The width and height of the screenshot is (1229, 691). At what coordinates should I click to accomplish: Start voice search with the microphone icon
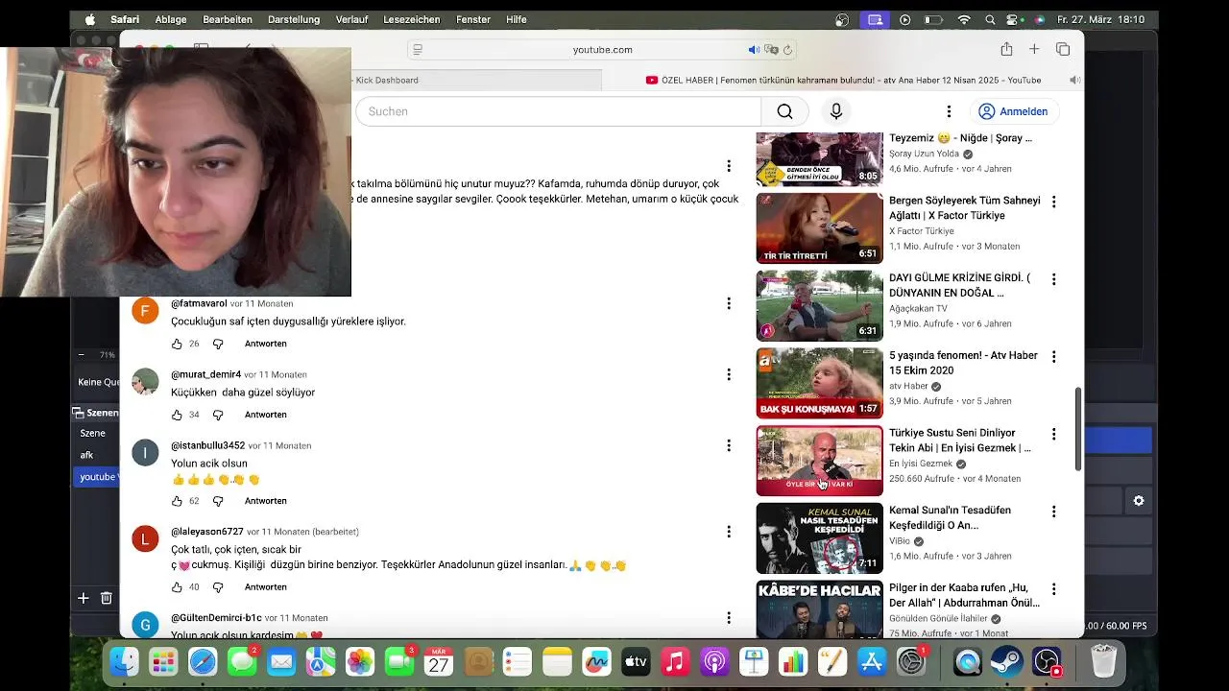(x=836, y=111)
